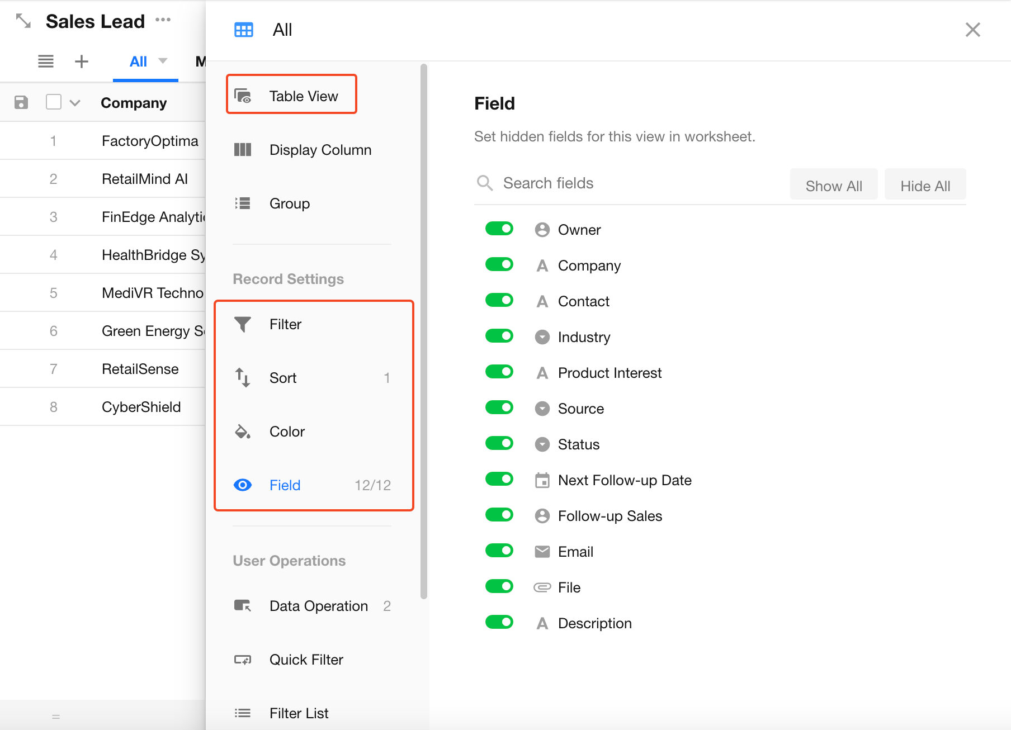
Task: Open the Sort settings menu item
Action: coord(283,378)
